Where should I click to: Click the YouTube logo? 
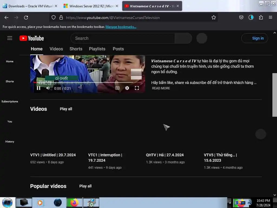coord(32,38)
